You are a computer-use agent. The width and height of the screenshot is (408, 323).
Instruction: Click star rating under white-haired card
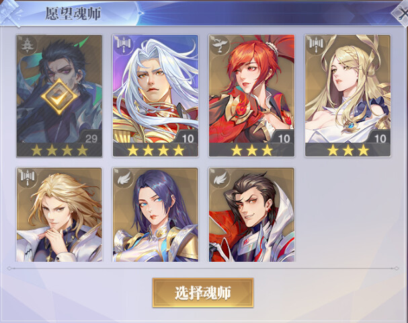(155, 150)
